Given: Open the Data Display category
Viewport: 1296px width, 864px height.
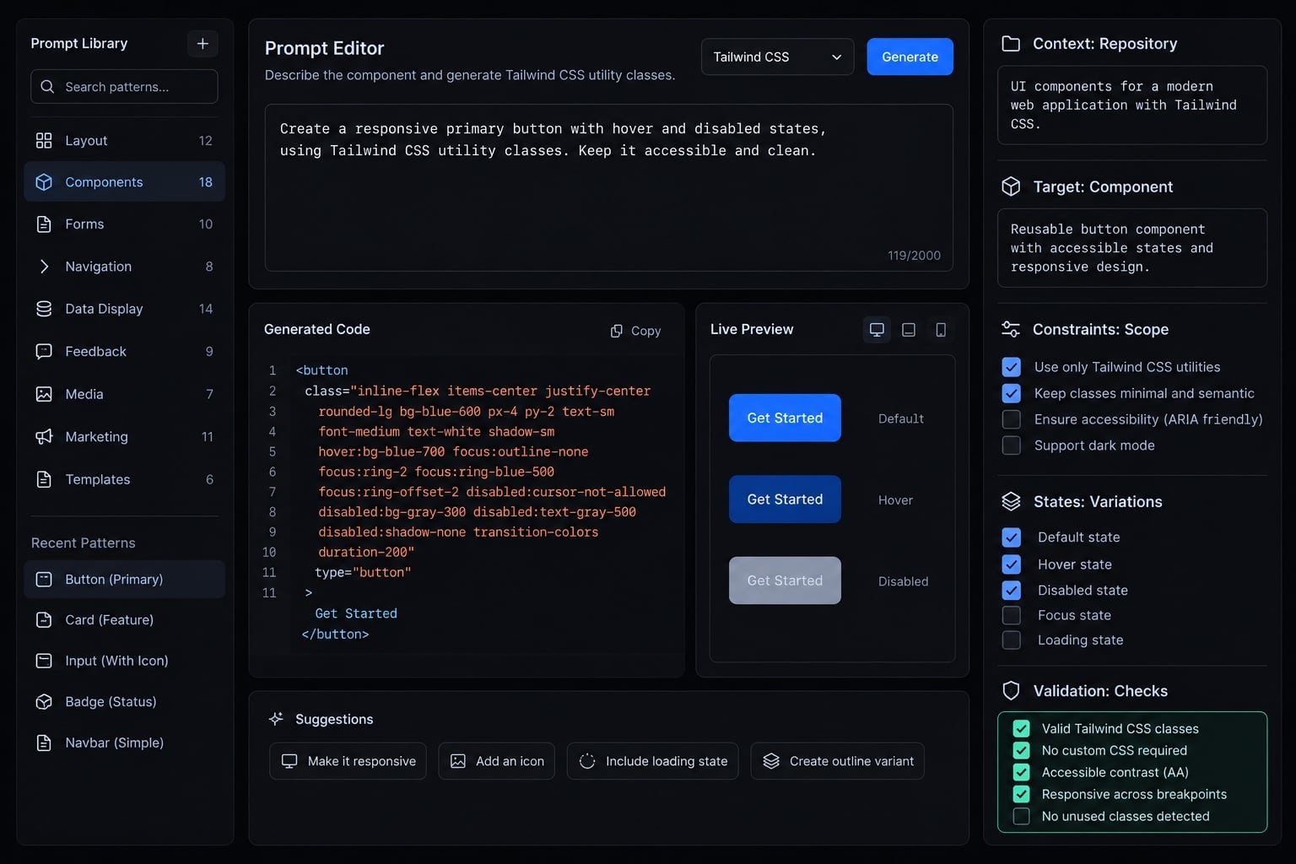Looking at the screenshot, I should [124, 309].
